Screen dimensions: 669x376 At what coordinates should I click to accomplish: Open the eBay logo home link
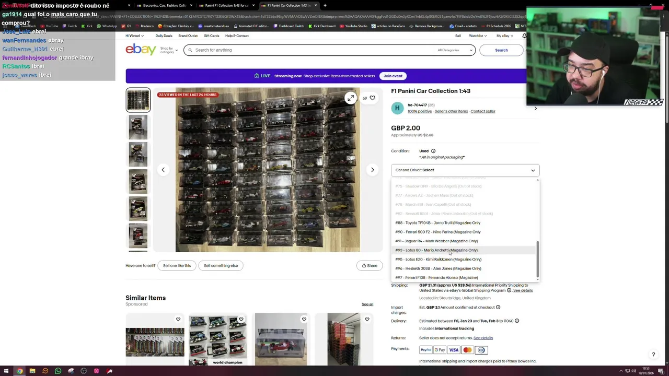(x=141, y=50)
